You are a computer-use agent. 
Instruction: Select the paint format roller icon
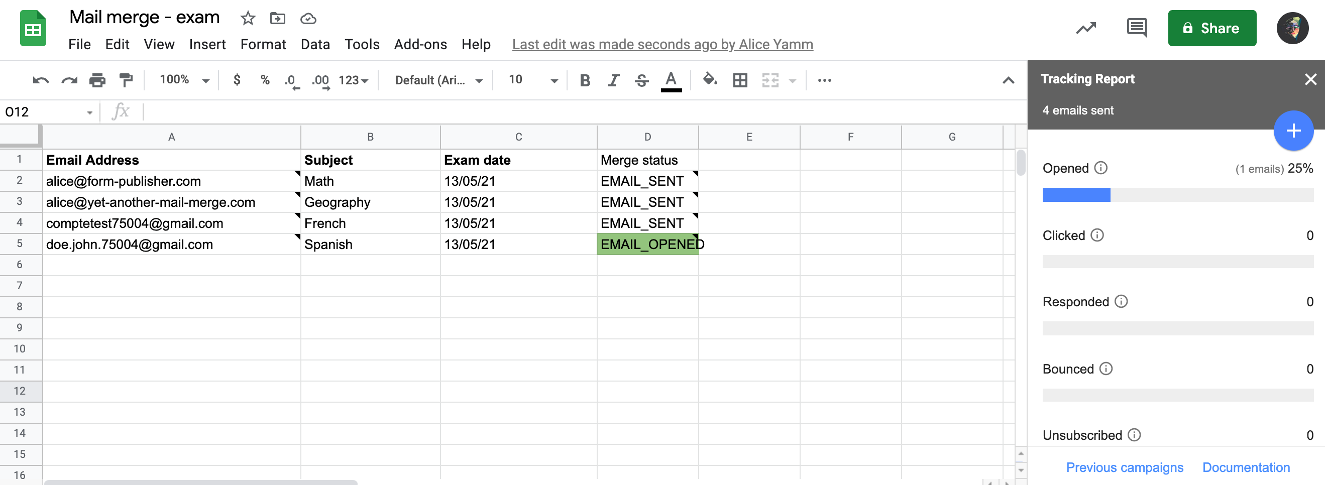[x=126, y=80]
